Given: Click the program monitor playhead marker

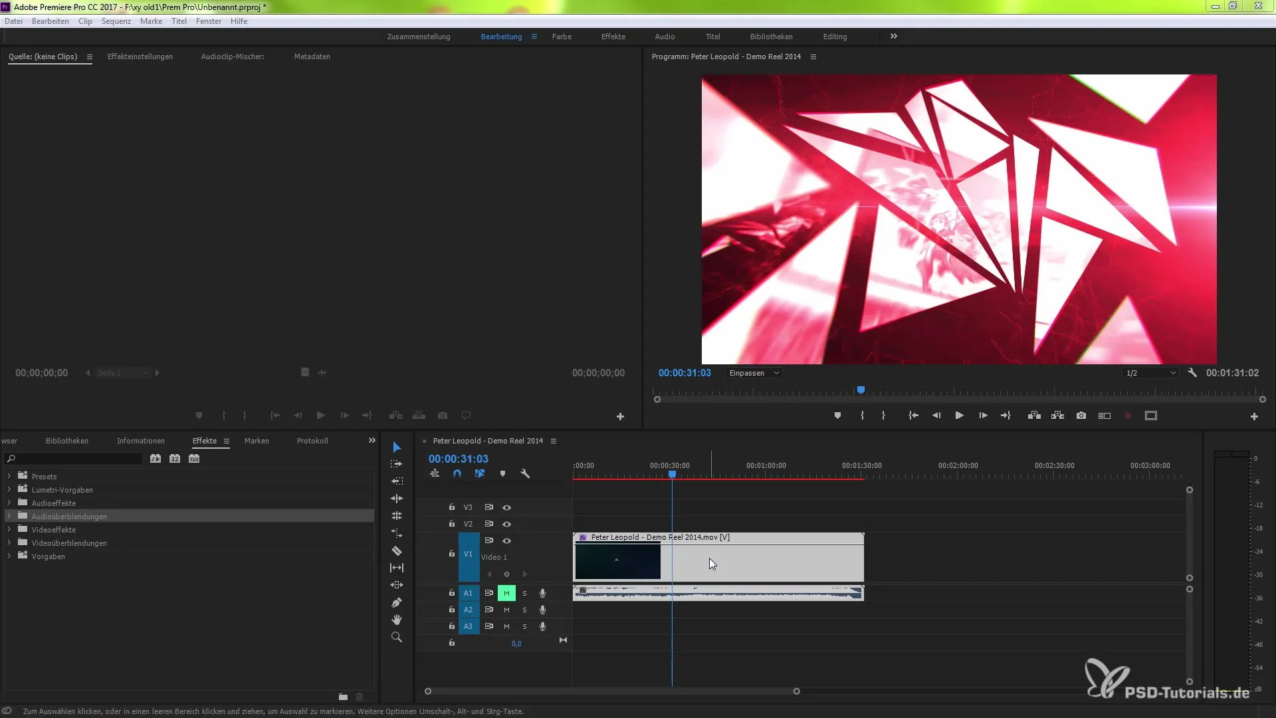Looking at the screenshot, I should pyautogui.click(x=861, y=390).
